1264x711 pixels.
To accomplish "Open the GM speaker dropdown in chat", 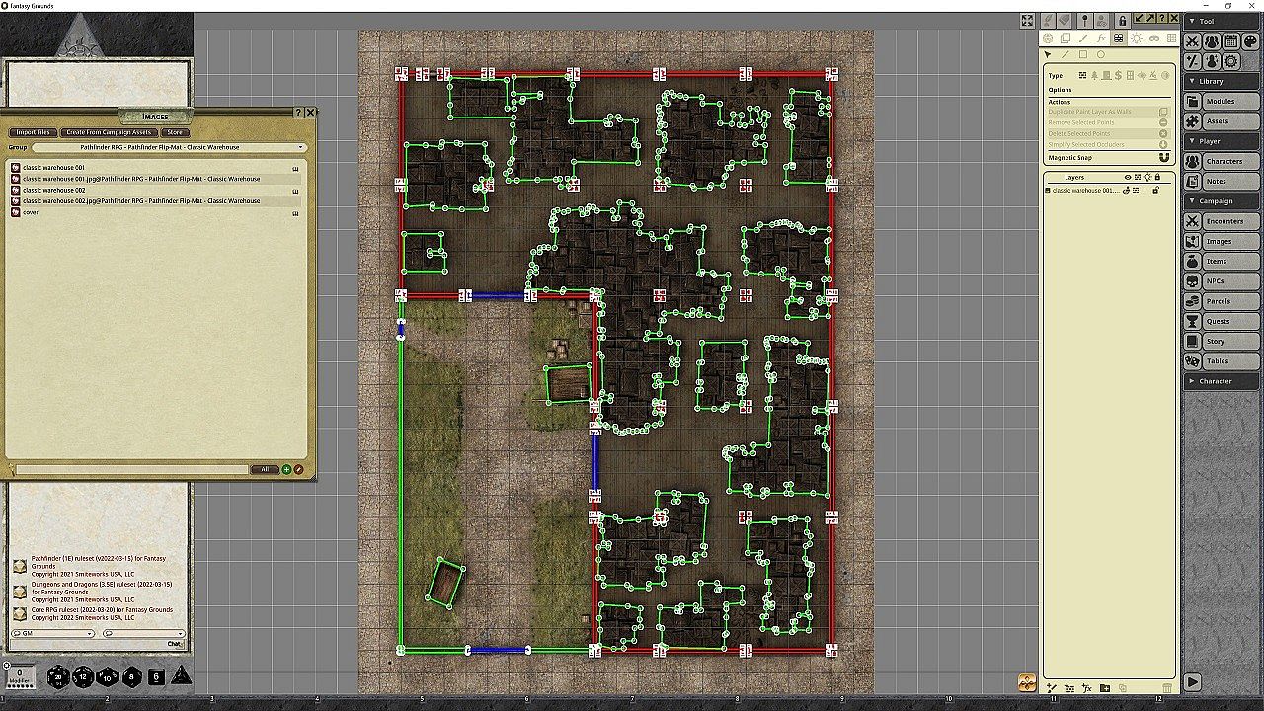I will [55, 633].
